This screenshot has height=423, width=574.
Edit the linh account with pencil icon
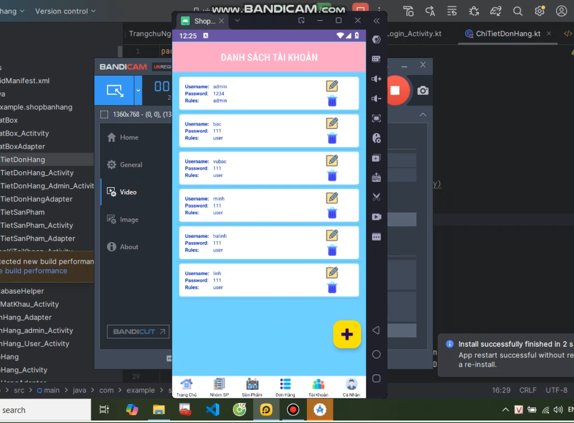(x=332, y=272)
